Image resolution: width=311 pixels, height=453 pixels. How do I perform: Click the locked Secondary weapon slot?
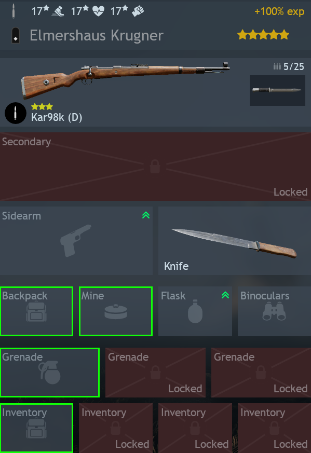coord(156,167)
